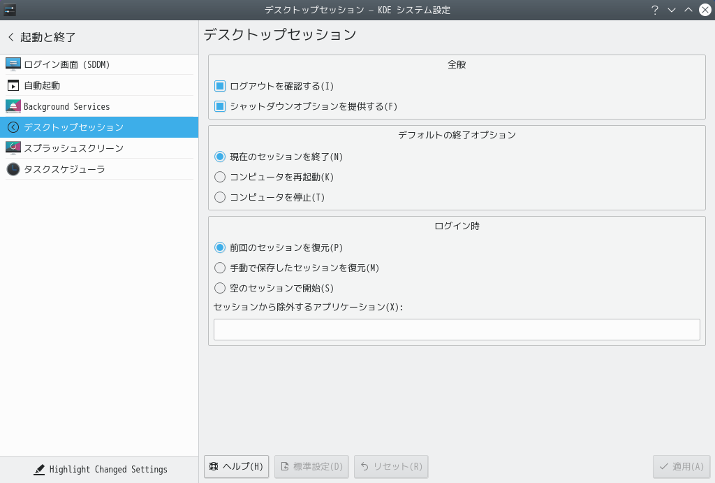Screen dimensions: 715x483
Task: Click the ログイン画面 (SDDM) monitor icon
Action: [13, 64]
